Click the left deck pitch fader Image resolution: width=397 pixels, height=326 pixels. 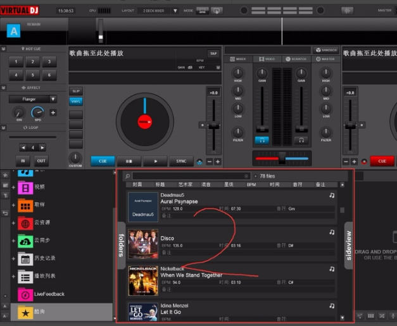point(213,125)
